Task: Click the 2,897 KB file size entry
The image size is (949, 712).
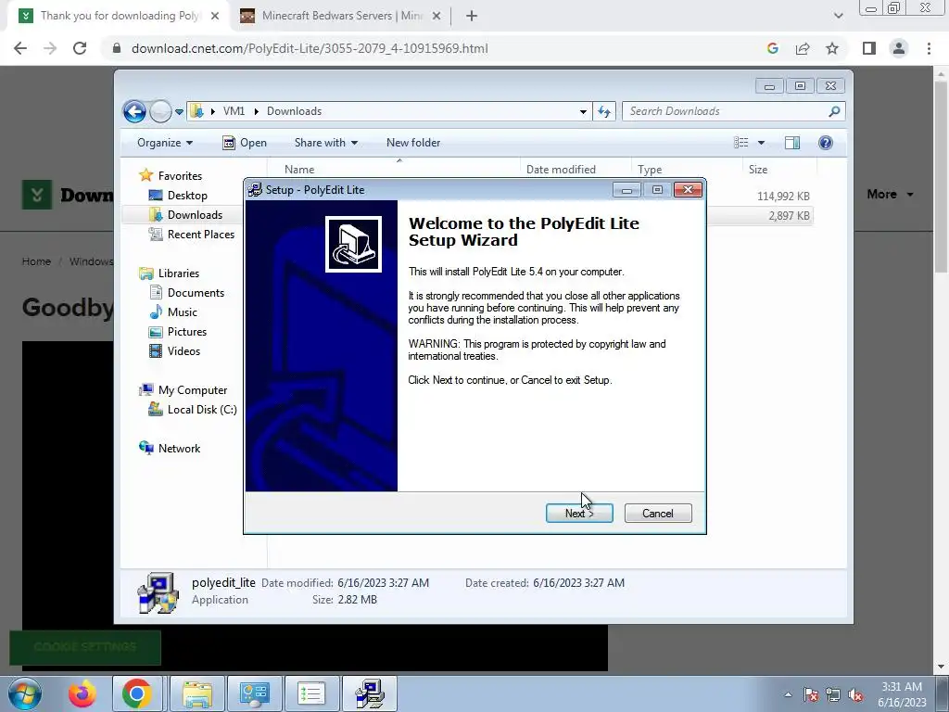Action: pos(789,215)
